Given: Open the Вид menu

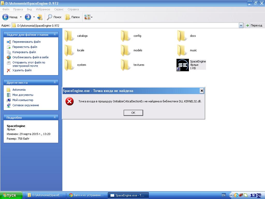Looking at the screenshot, I should (x=30, y=9).
